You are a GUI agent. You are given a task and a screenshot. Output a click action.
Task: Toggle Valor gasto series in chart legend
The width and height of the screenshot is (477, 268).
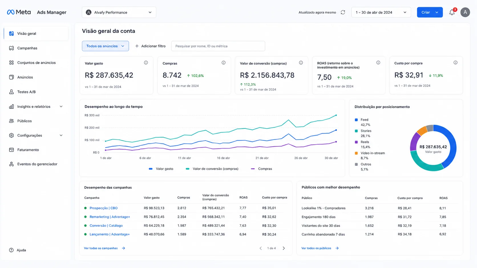pyautogui.click(x=161, y=169)
